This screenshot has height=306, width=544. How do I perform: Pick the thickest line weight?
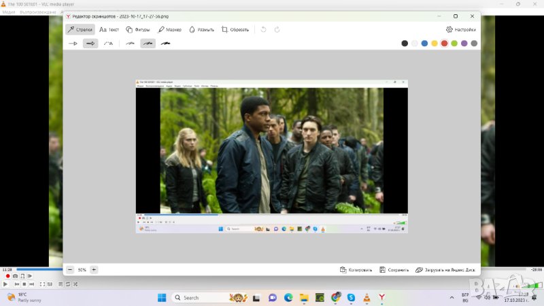coord(165,44)
